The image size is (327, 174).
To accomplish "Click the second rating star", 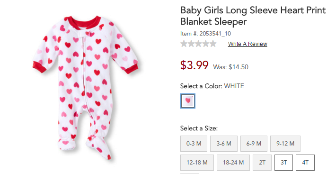I will coord(191,44).
